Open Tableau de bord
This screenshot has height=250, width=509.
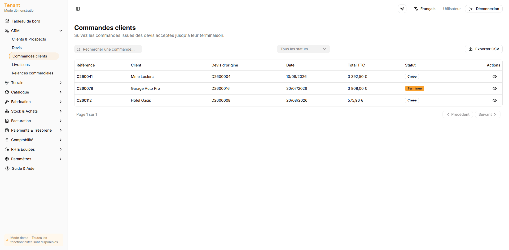pyautogui.click(x=26, y=21)
